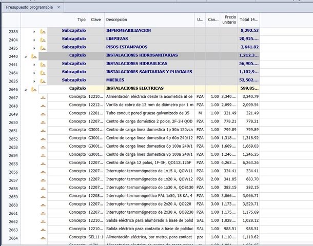This screenshot has width=313, height=246.
Task: Click folder icon of INSTALACIONES HIDROSANITARIAS chapter
Action: coord(34,56)
